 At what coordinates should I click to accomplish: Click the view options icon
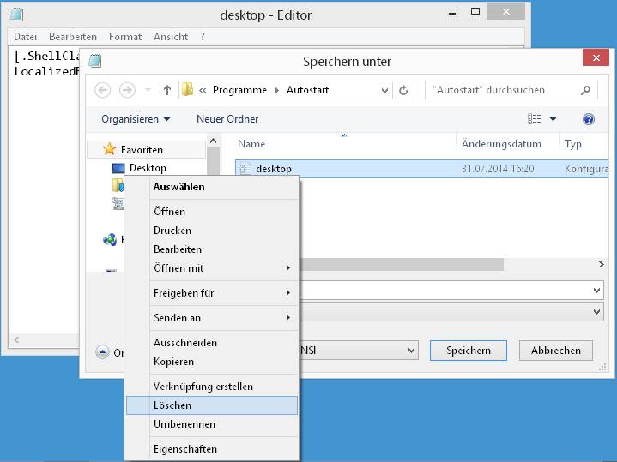pos(535,119)
